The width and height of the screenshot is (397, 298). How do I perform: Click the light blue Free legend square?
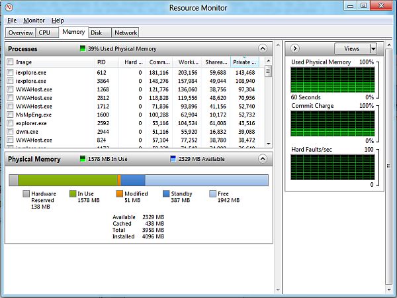212,194
